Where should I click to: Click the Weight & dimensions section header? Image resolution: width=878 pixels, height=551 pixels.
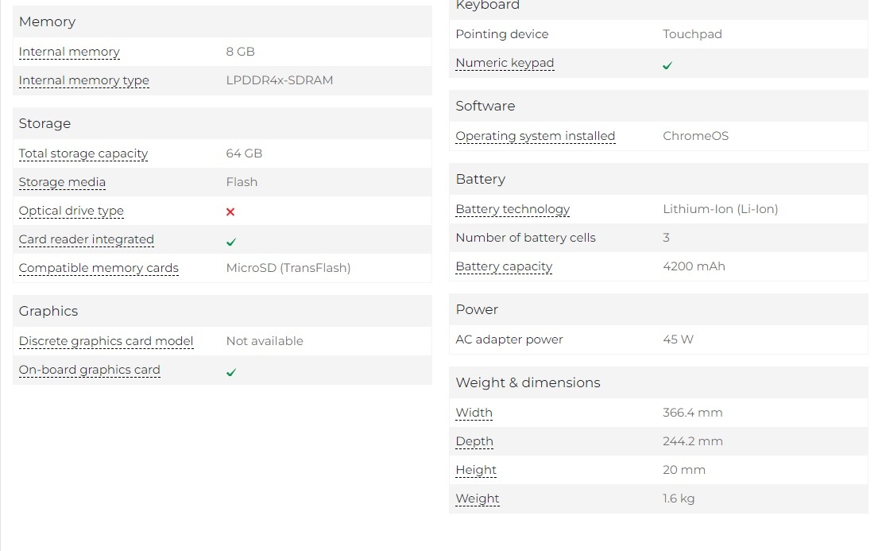[528, 382]
